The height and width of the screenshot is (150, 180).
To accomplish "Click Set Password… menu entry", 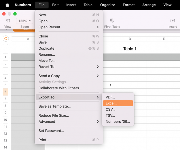I will (x=51, y=131).
